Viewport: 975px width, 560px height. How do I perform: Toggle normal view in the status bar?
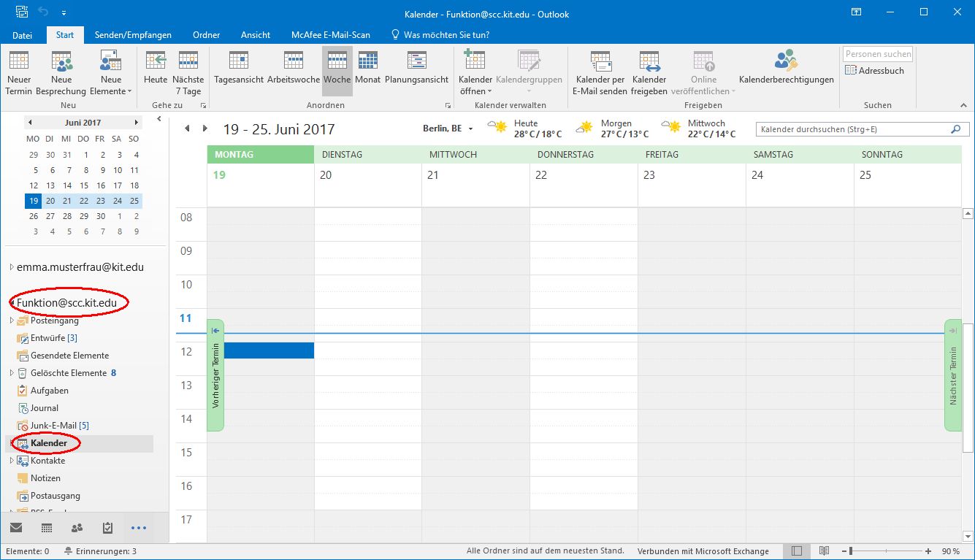[x=797, y=551]
